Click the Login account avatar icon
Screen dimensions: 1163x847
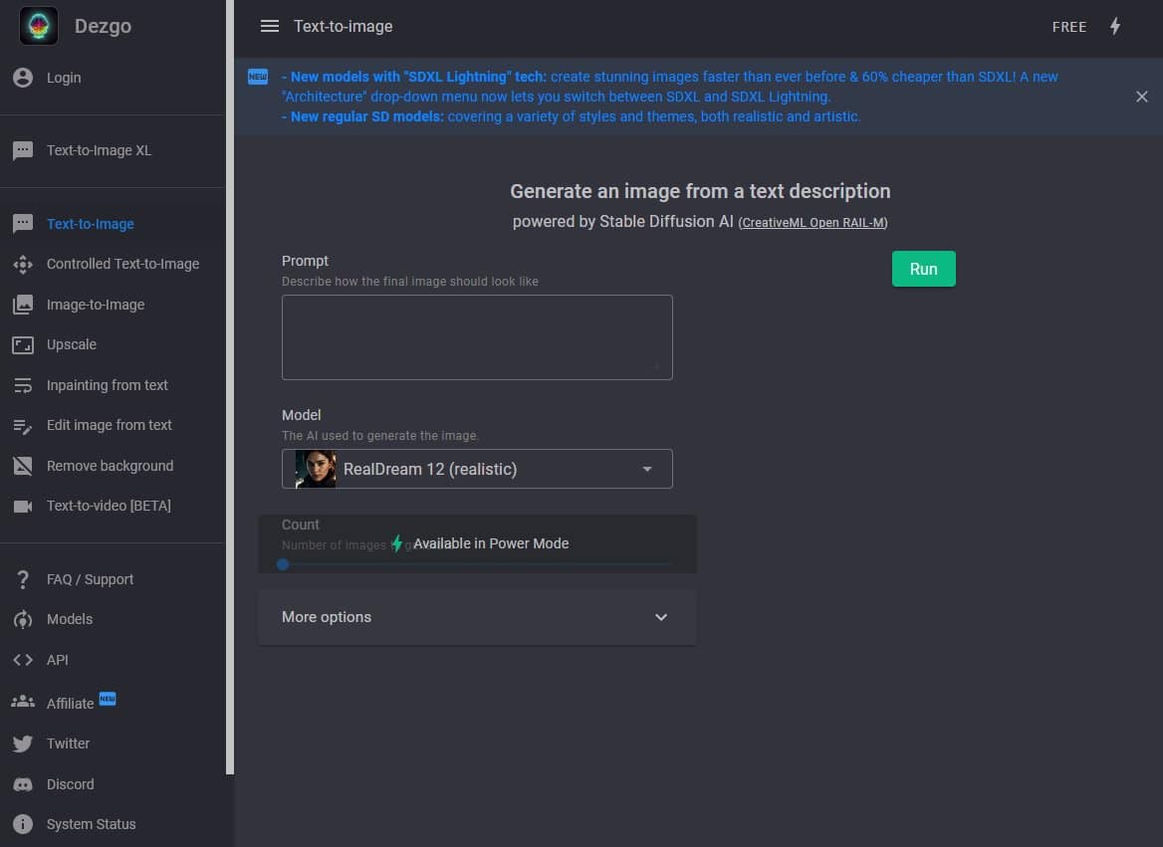pos(23,77)
